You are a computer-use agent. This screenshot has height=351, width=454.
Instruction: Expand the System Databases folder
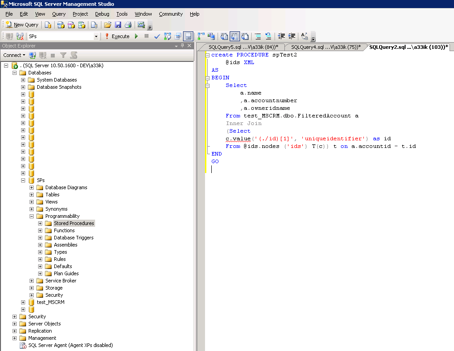pos(23,80)
